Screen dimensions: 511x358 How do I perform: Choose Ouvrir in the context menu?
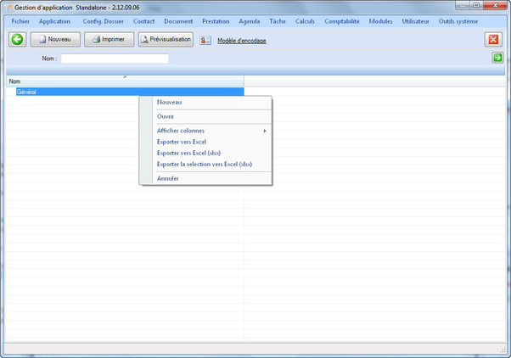click(166, 116)
